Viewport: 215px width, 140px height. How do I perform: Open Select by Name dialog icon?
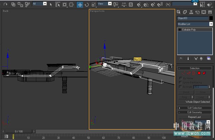pyautogui.click(x=58, y=5)
